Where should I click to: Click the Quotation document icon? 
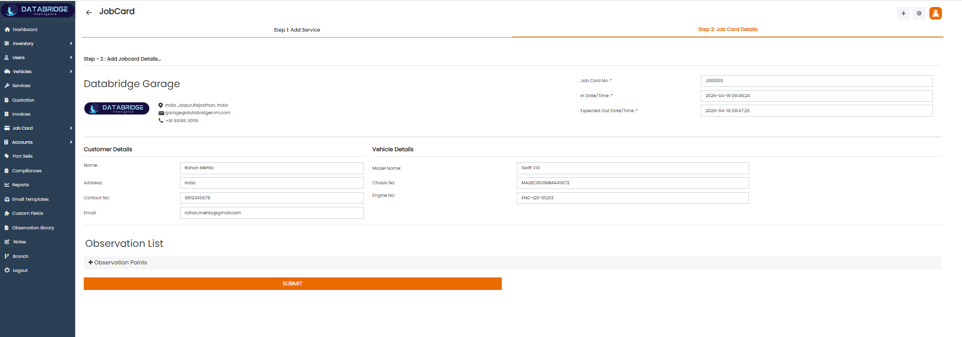7,100
